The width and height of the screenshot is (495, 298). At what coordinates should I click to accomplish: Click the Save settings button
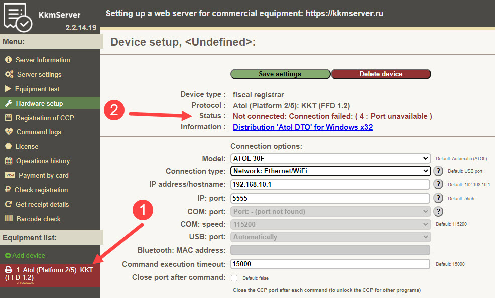click(x=280, y=74)
